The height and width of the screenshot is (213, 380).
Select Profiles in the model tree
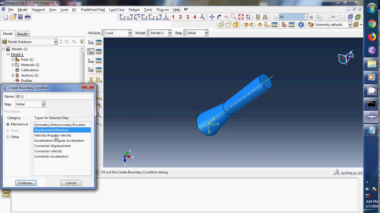coord(26,81)
